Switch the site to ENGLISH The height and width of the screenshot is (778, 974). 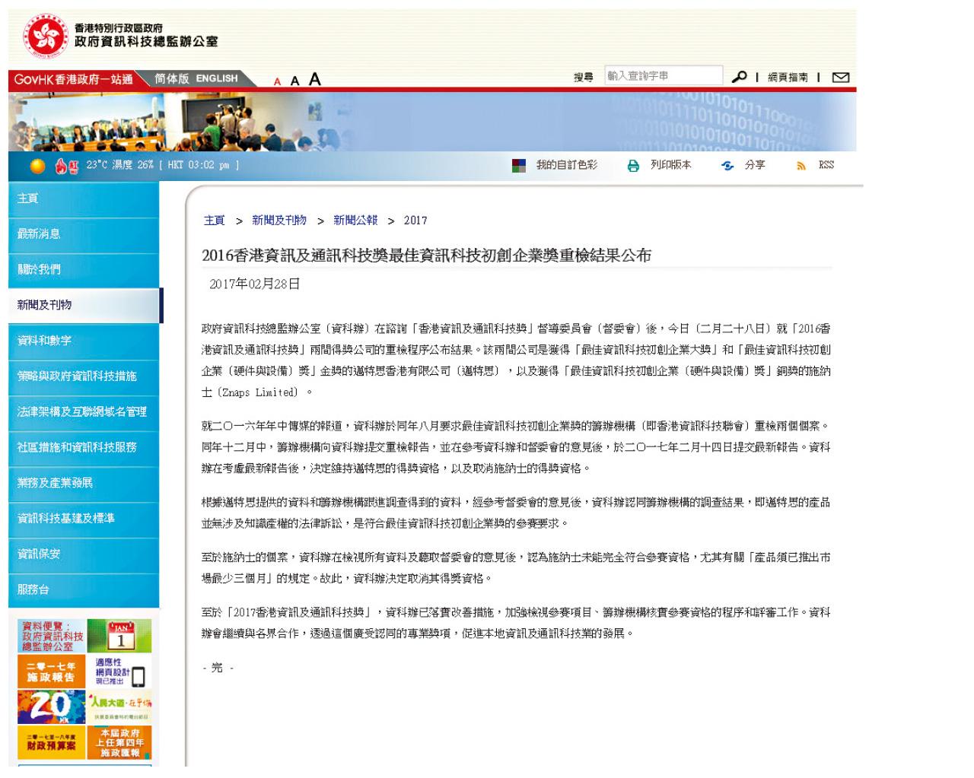pyautogui.click(x=217, y=78)
